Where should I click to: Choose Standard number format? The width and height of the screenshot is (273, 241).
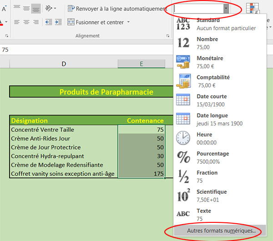(220, 24)
